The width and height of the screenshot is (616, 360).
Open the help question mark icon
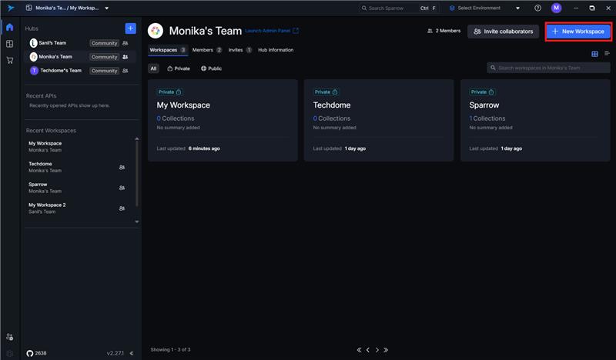pyautogui.click(x=537, y=8)
